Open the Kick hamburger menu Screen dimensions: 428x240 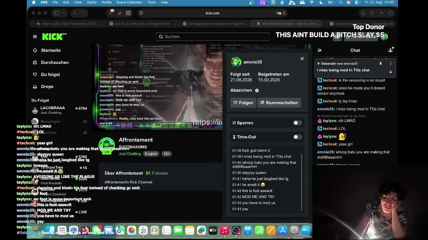pyautogui.click(x=35, y=37)
